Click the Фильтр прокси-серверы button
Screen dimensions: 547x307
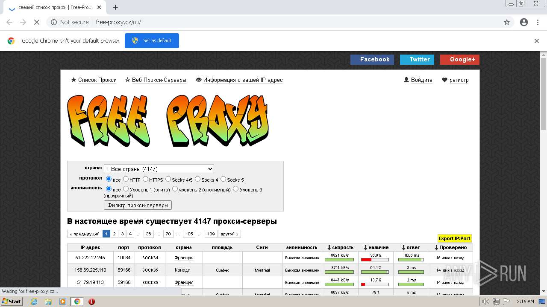tap(138, 205)
